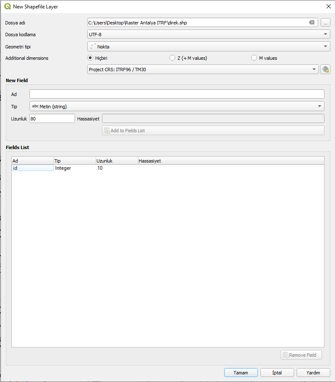Focus the new field Ad input
The image size is (335, 382).
click(x=177, y=94)
